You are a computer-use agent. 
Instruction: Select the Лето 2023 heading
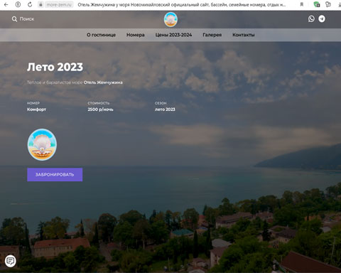[55, 67]
